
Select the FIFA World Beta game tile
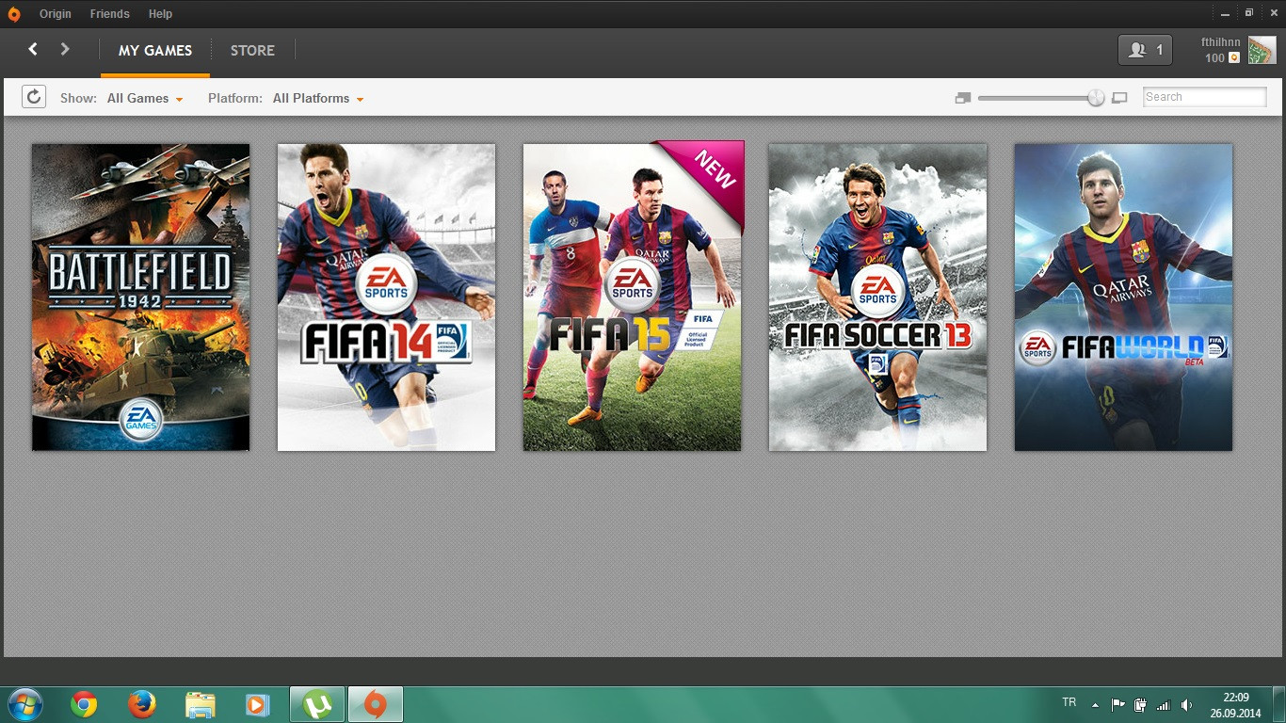1123,297
